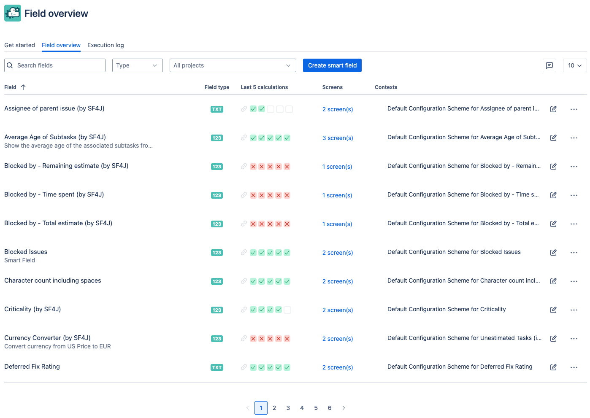
Task: Click the smart fields app logo
Action: point(13,13)
